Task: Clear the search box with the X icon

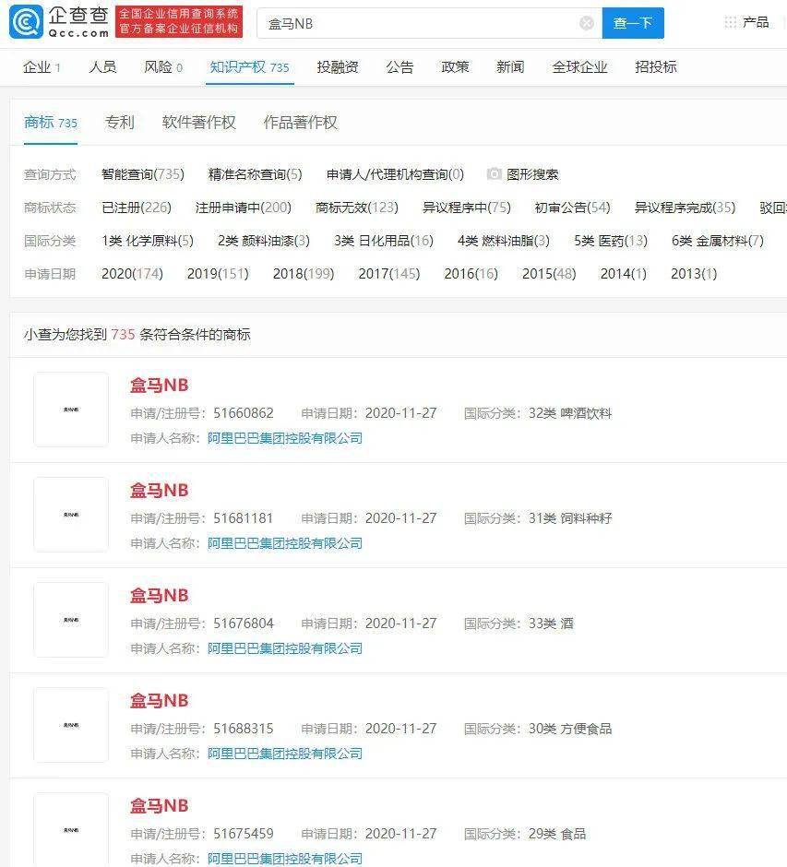Action: 586,23
